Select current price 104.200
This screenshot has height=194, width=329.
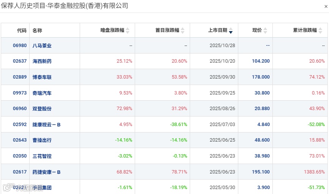(261, 61)
